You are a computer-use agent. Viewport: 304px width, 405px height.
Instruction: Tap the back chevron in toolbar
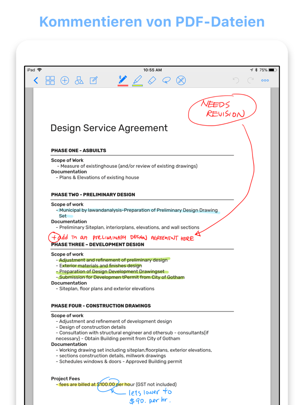pyautogui.click(x=36, y=81)
